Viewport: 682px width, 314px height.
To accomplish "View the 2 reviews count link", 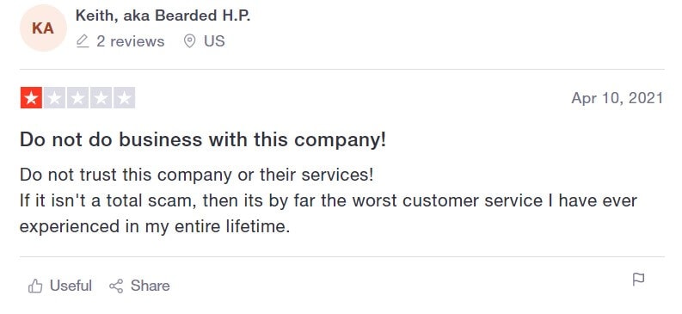I will click(x=131, y=41).
